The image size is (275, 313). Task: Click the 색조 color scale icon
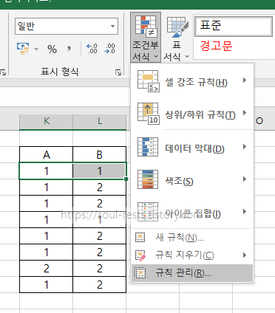coord(148,179)
